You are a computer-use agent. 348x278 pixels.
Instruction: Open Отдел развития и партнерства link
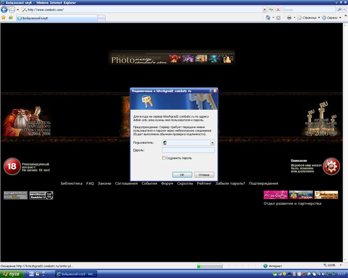coord(292,203)
